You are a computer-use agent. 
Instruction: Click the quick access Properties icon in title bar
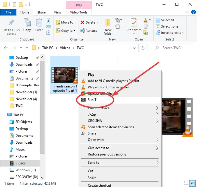click(14, 5)
